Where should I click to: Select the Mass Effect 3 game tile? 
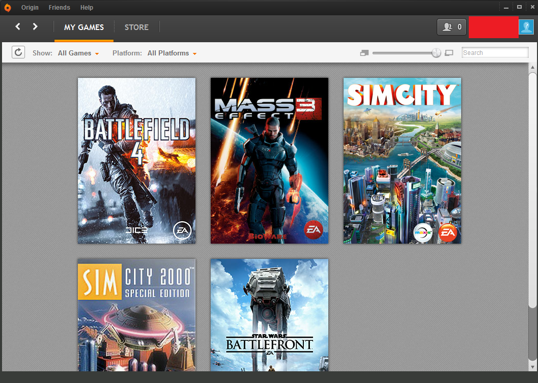pos(269,160)
